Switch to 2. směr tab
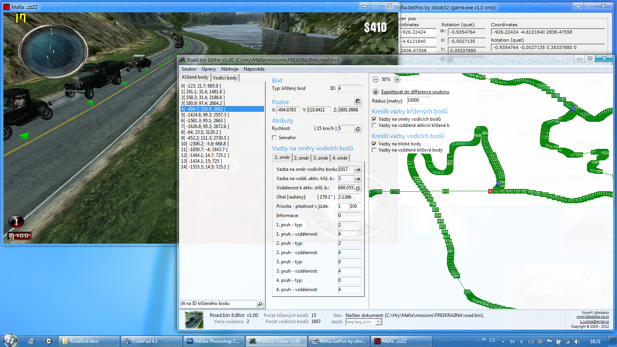617x347 pixels. pos(302,158)
